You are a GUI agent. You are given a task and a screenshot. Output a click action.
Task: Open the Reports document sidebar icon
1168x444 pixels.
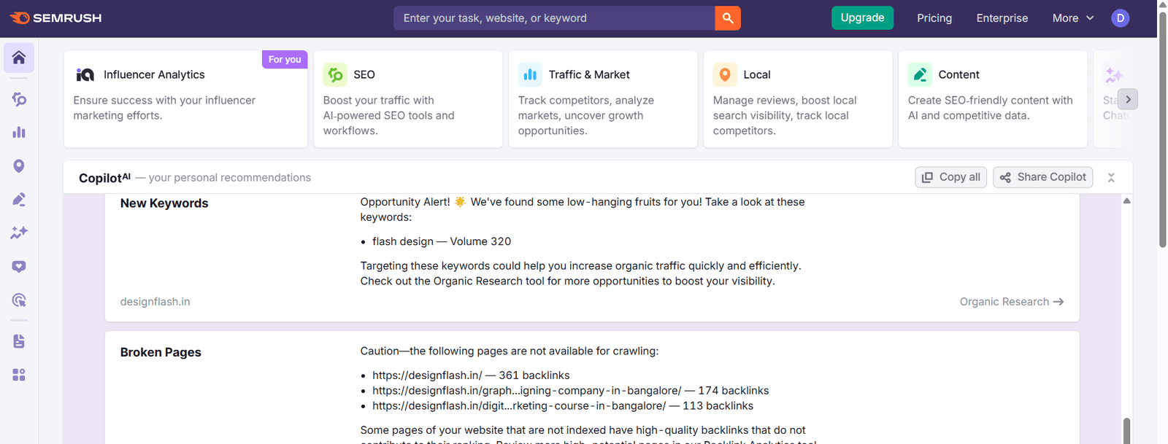coord(19,341)
